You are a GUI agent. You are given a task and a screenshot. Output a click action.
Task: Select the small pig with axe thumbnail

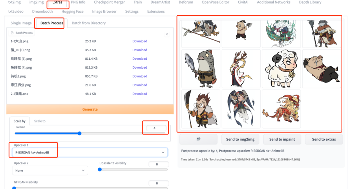[x=241, y=34]
